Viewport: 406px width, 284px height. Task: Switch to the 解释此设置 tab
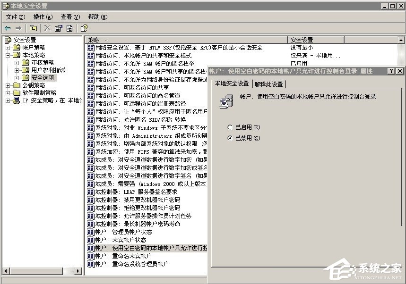(x=269, y=84)
